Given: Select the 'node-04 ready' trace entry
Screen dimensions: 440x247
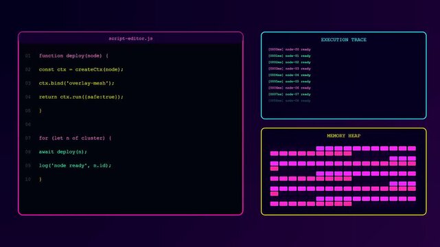Looking at the screenshot, I should coord(289,75).
